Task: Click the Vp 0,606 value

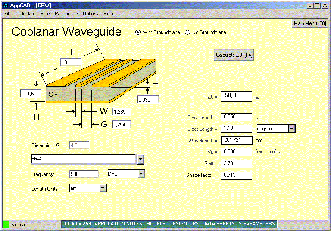Action: click(x=237, y=152)
